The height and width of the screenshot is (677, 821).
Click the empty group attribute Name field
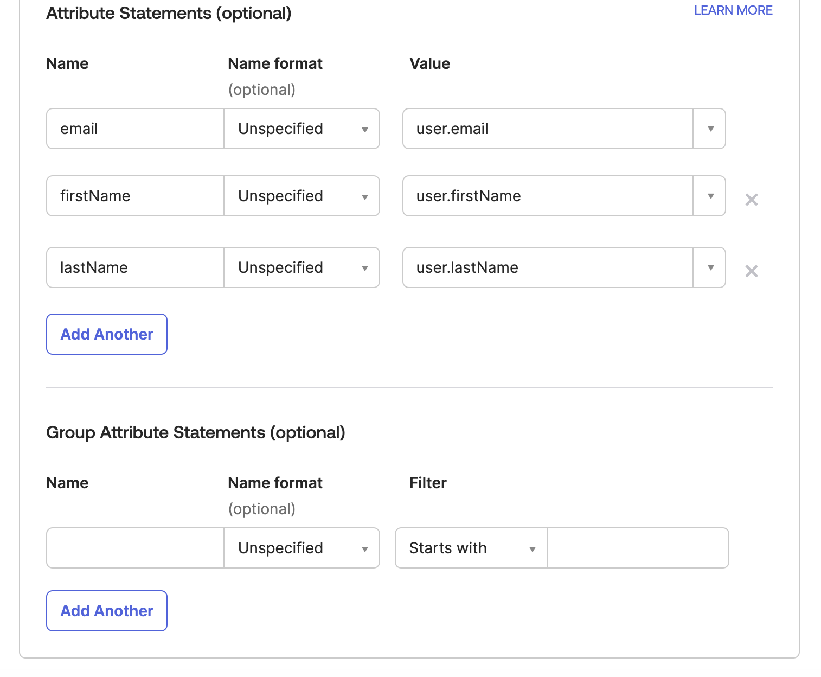134,548
